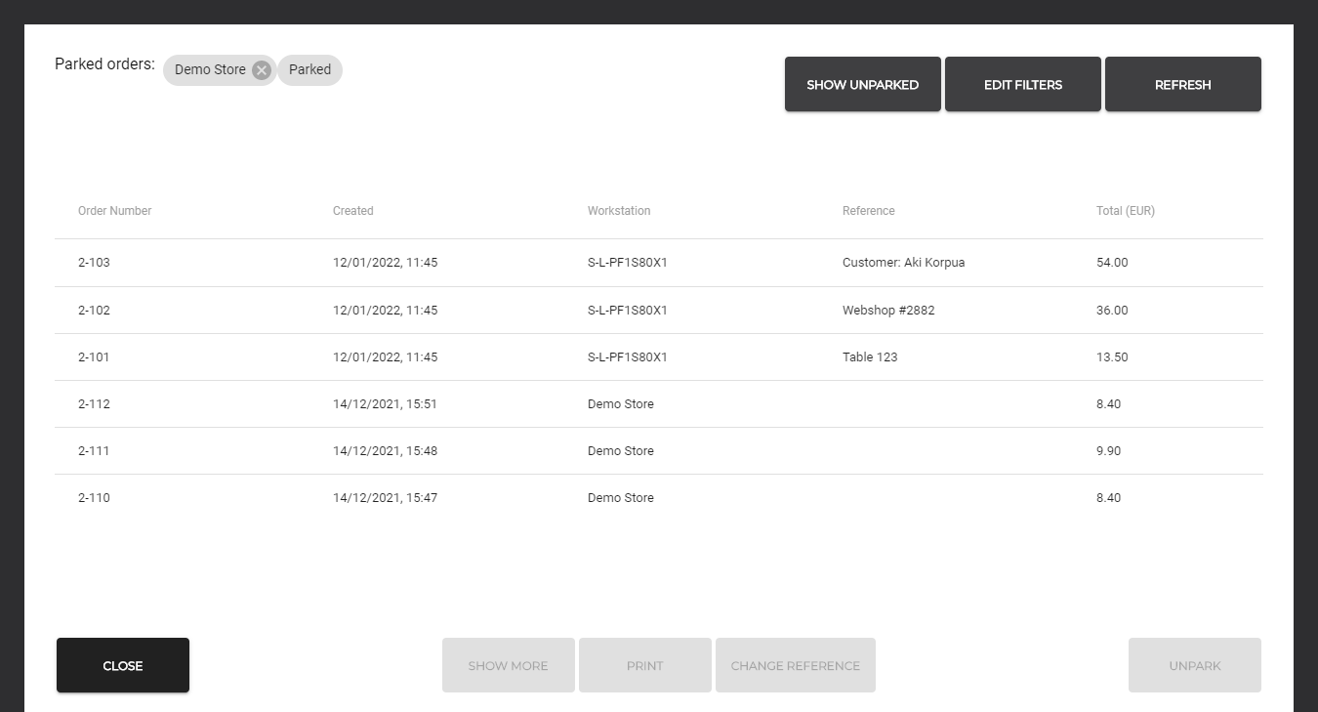Select order number 2-103 row
Screen dimensions: 1318x712
pos(94,263)
